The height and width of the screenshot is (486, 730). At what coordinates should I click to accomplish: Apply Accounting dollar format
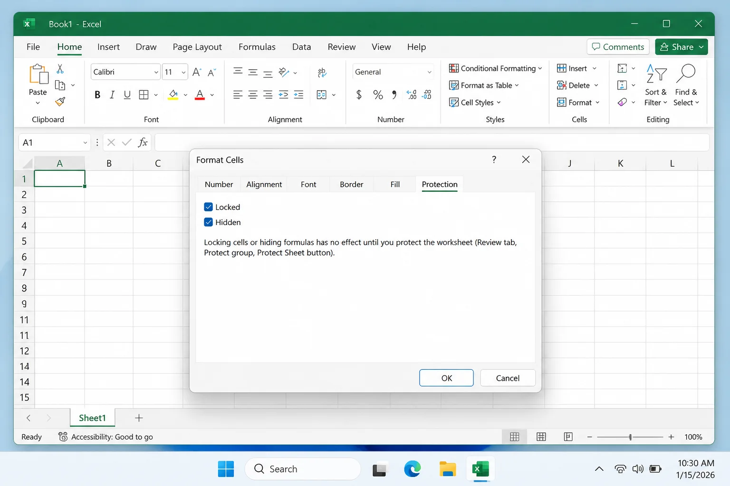359,95
